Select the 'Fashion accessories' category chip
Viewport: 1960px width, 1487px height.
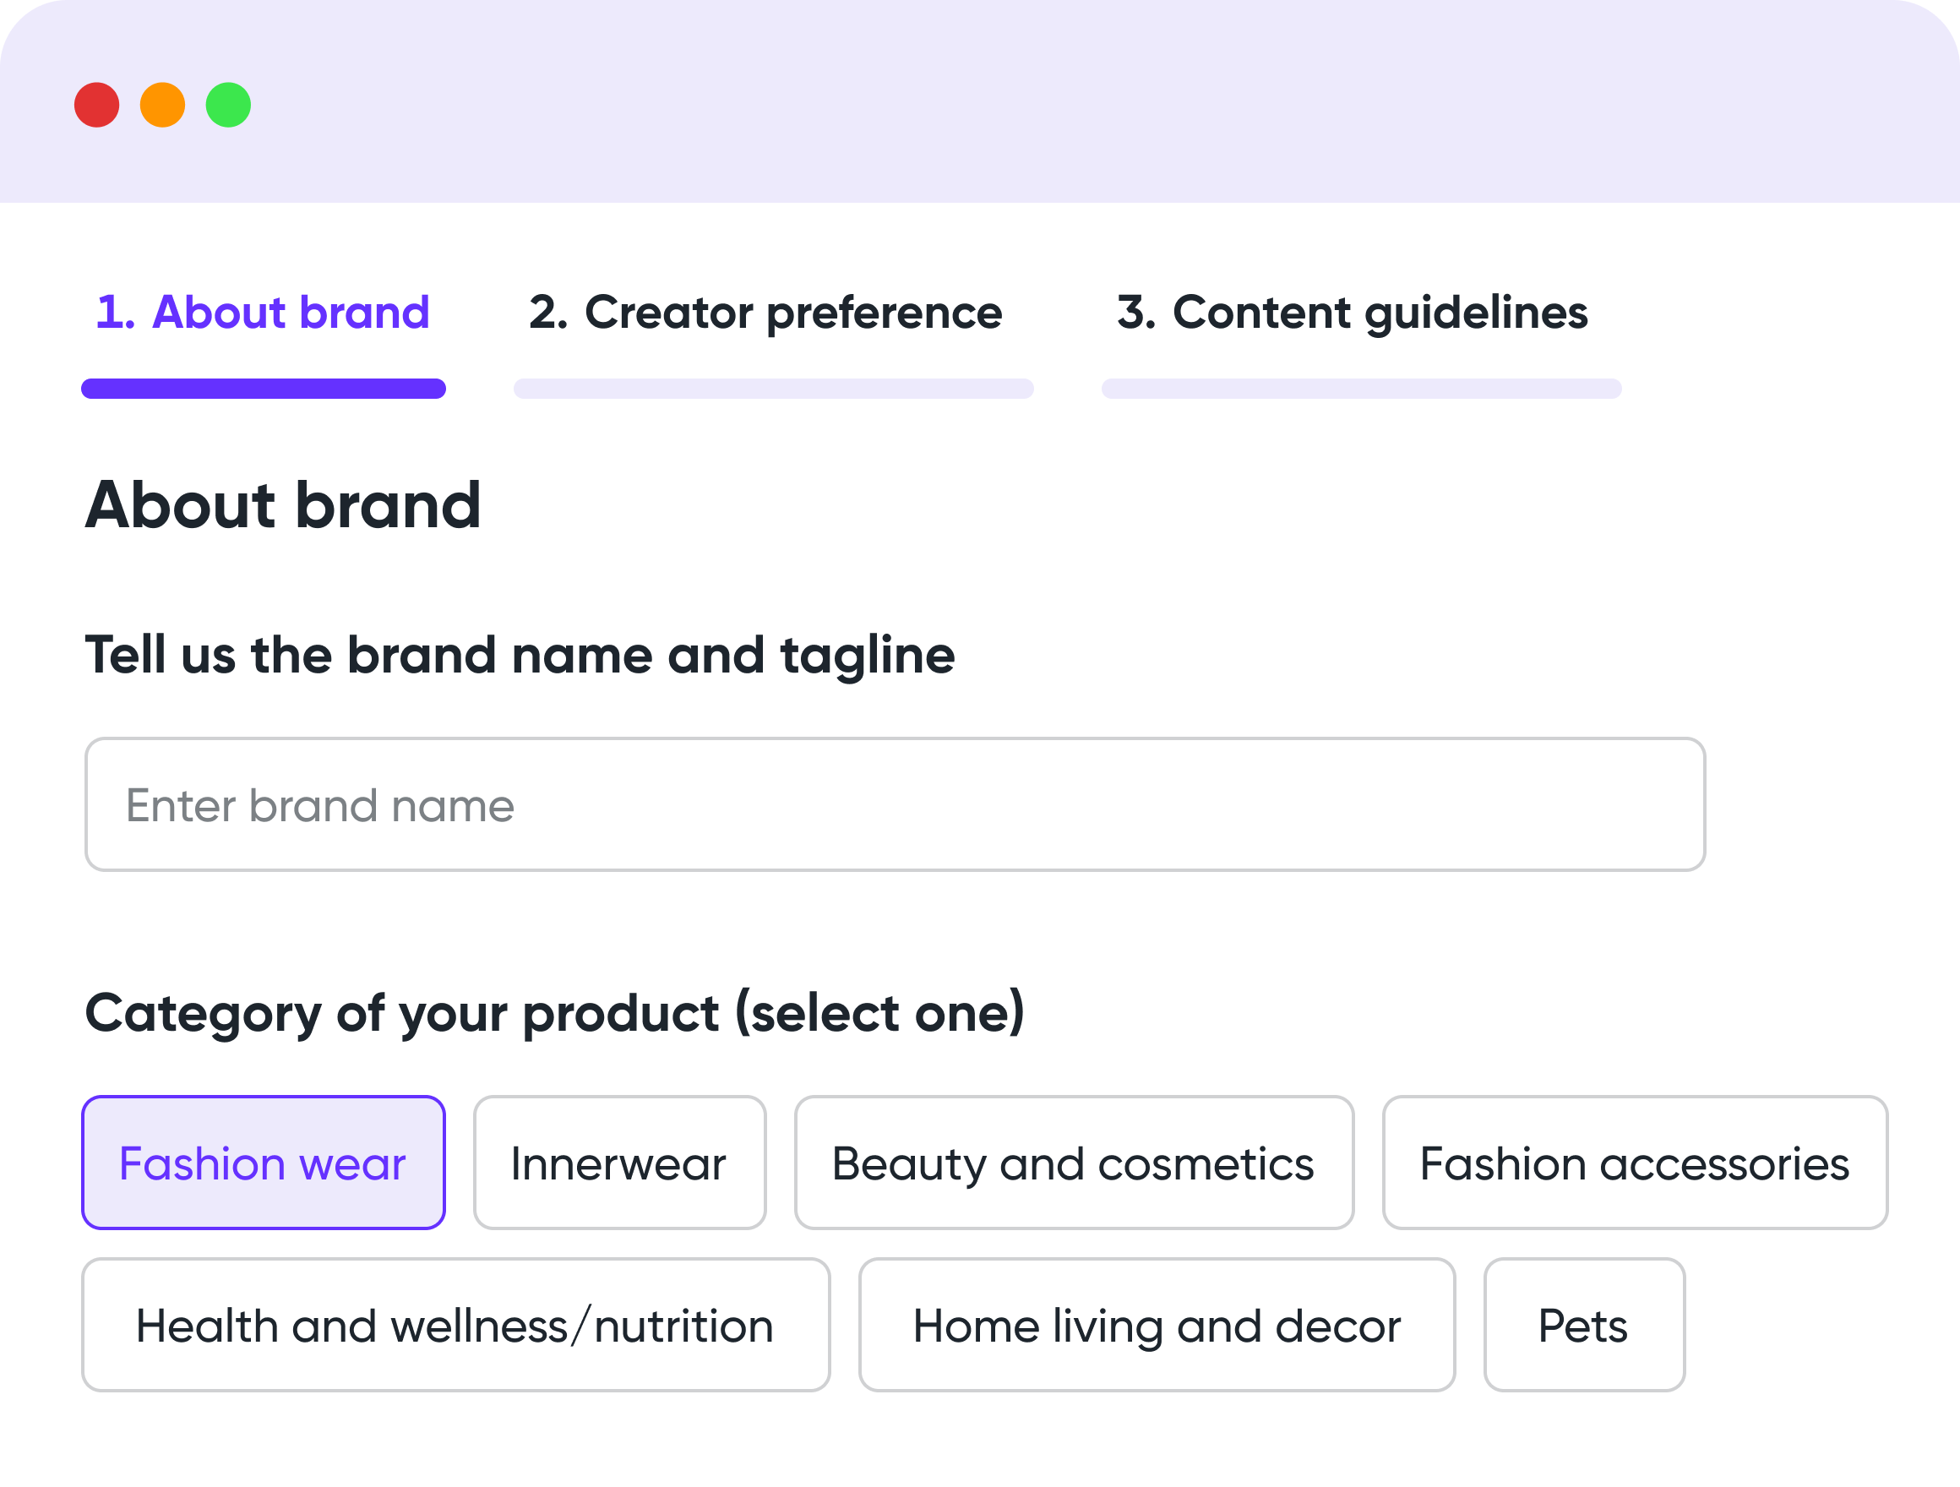tap(1635, 1163)
